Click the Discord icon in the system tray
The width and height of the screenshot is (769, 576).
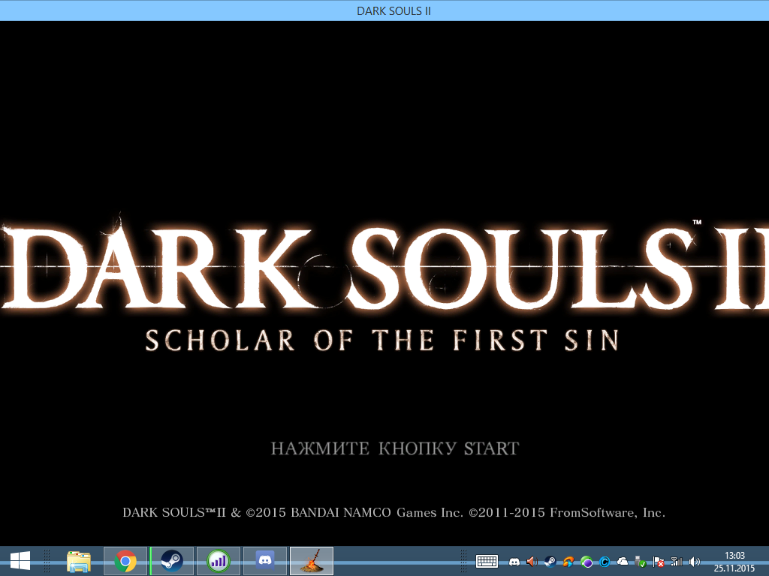point(514,562)
